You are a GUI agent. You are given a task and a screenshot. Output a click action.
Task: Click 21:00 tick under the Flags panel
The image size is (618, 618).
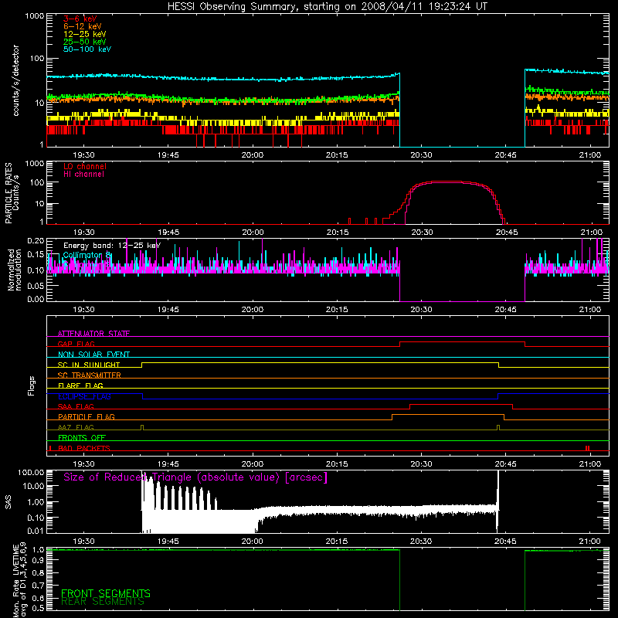coord(590,464)
